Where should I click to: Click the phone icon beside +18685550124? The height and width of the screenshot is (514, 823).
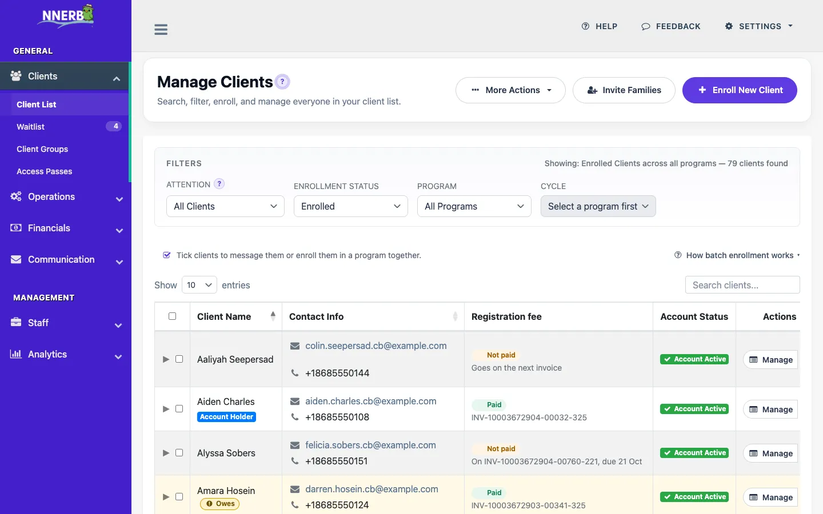click(295, 505)
